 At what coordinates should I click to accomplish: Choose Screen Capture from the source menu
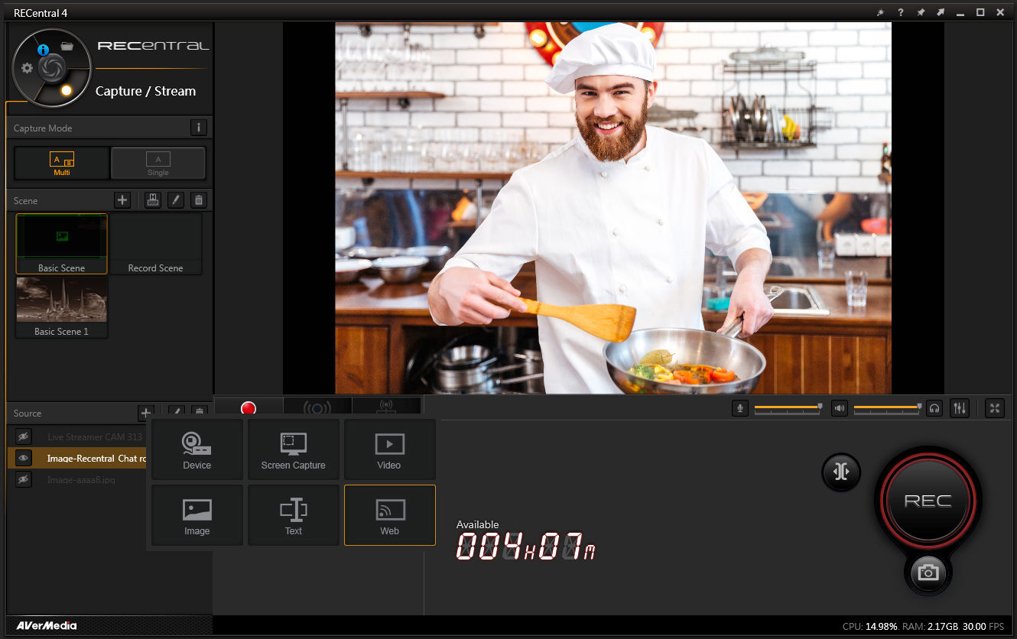click(x=293, y=449)
